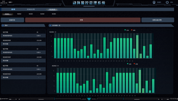Click the power logout icon
The image size is (178, 101).
pyautogui.click(x=167, y=2)
